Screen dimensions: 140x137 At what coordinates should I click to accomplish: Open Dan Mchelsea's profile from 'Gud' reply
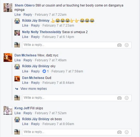33,78
